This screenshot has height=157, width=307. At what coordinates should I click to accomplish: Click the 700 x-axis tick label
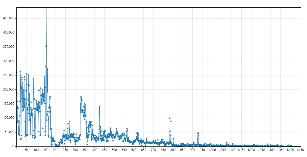click(153, 150)
